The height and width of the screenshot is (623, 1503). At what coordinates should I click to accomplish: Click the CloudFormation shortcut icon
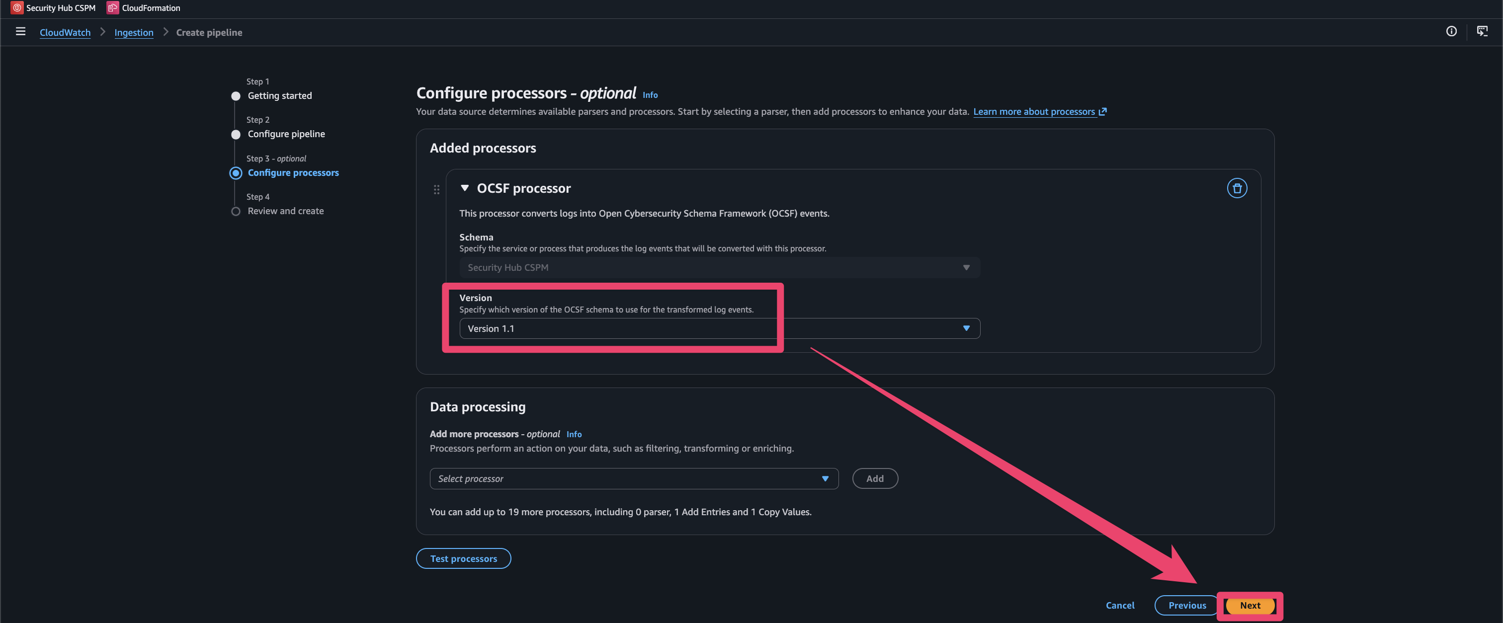point(113,7)
